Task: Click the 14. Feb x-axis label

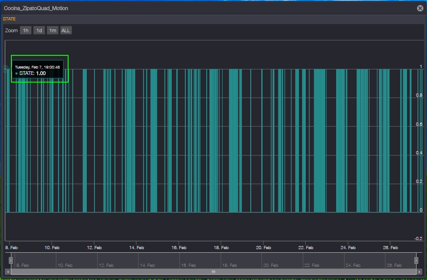Action: pyautogui.click(x=136, y=248)
